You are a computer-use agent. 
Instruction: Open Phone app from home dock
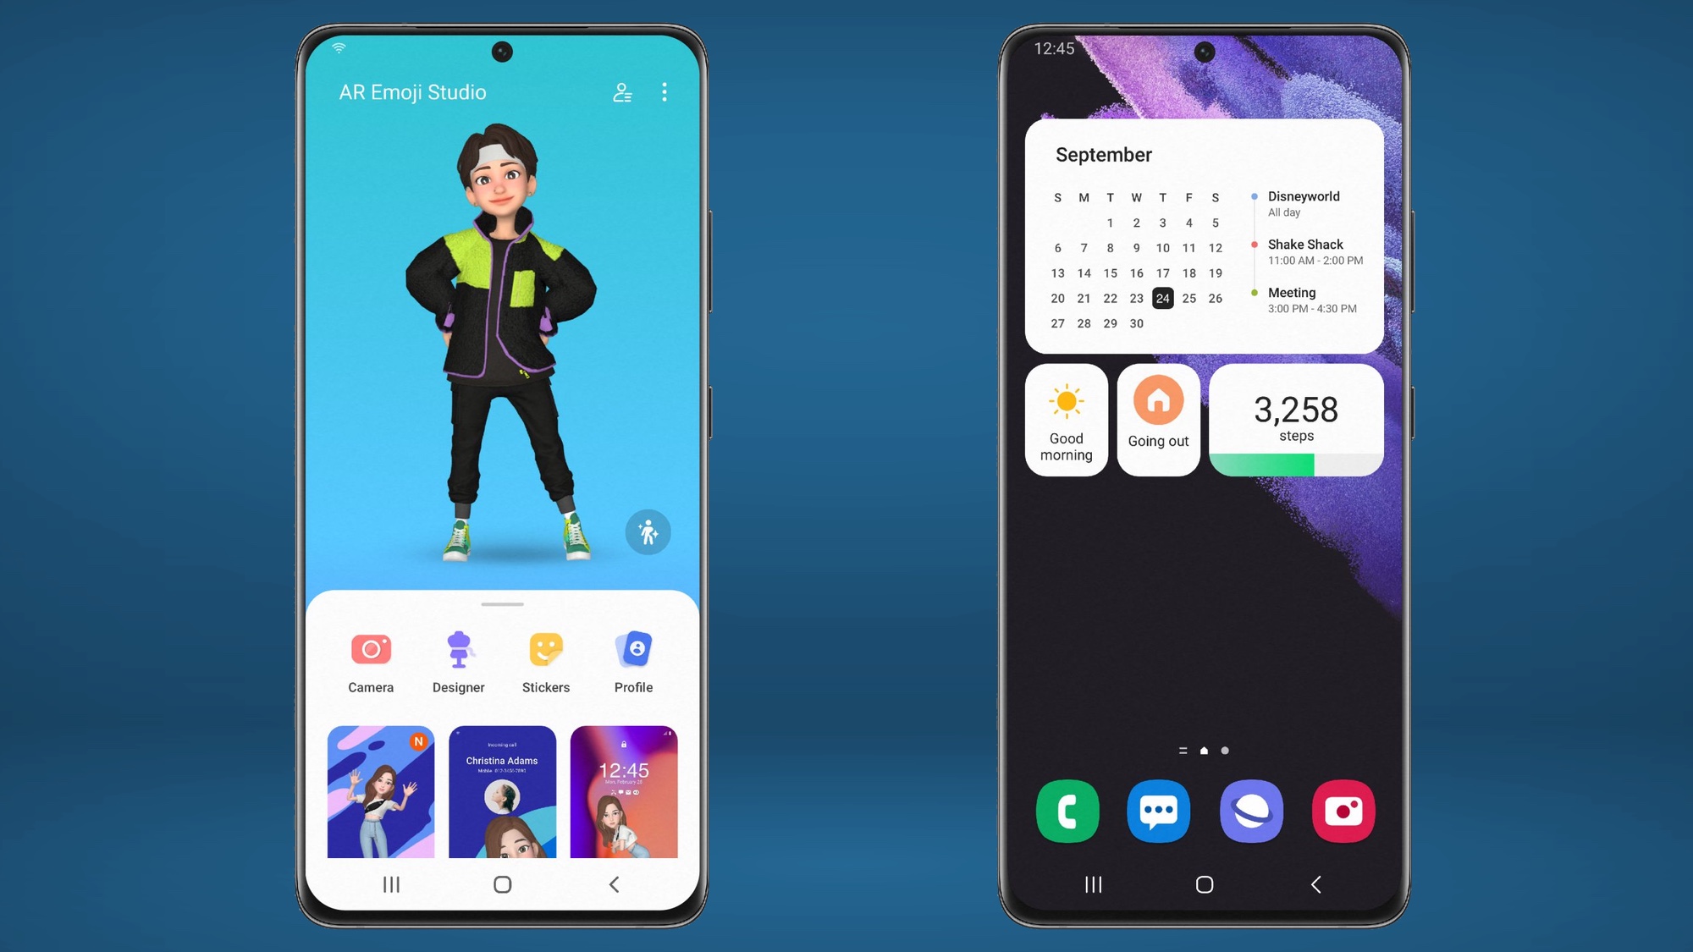pos(1067,812)
